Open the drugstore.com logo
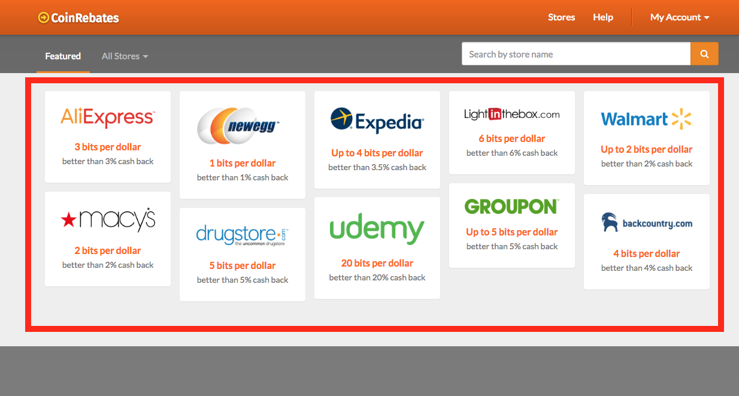 [243, 235]
